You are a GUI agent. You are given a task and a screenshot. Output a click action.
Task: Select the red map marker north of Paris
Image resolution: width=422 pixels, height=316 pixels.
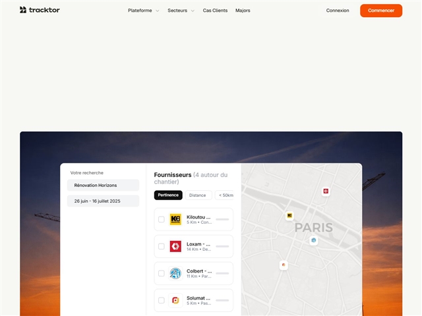tap(326, 191)
